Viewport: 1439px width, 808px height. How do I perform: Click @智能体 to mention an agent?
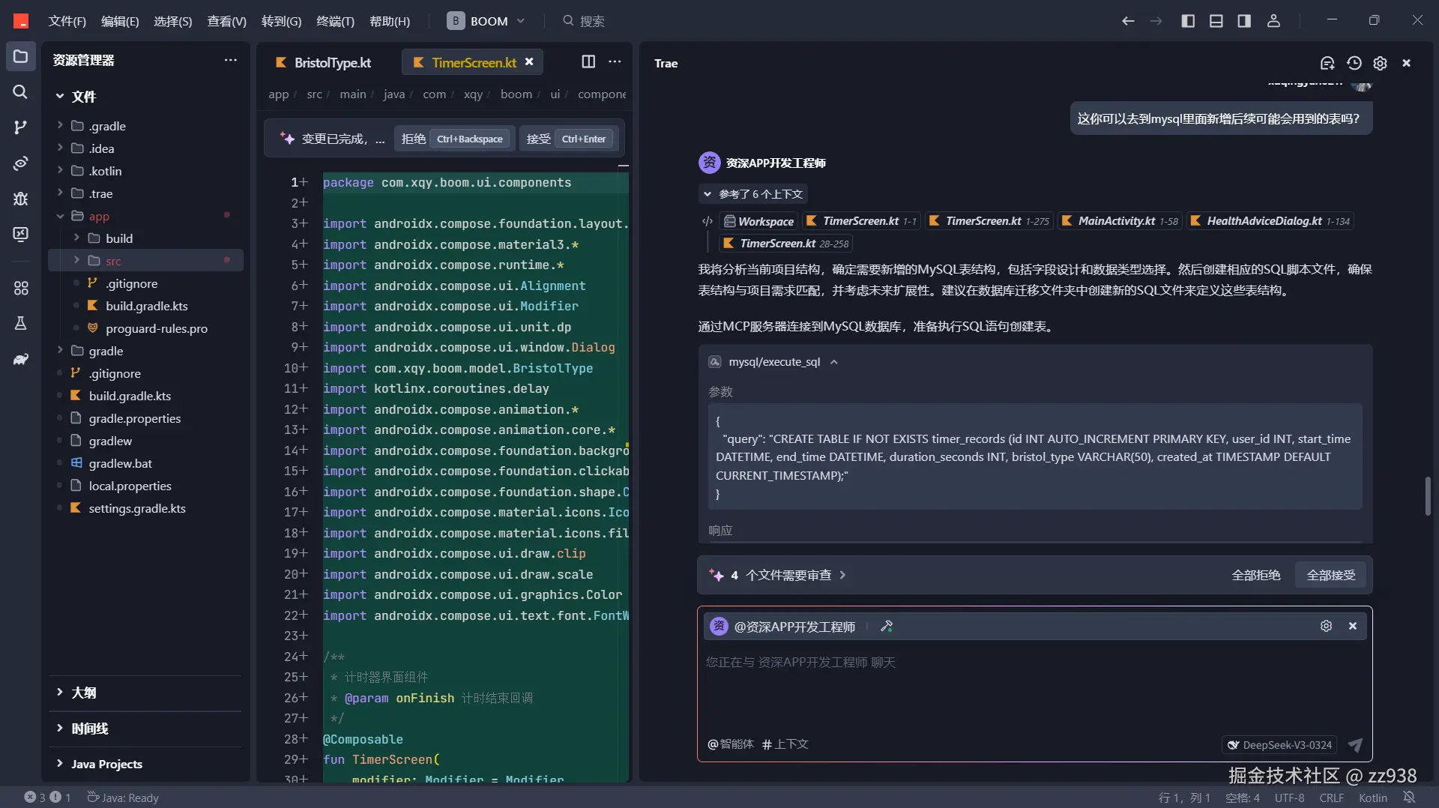click(731, 744)
